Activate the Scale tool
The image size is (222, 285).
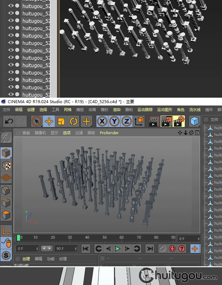click(61, 121)
